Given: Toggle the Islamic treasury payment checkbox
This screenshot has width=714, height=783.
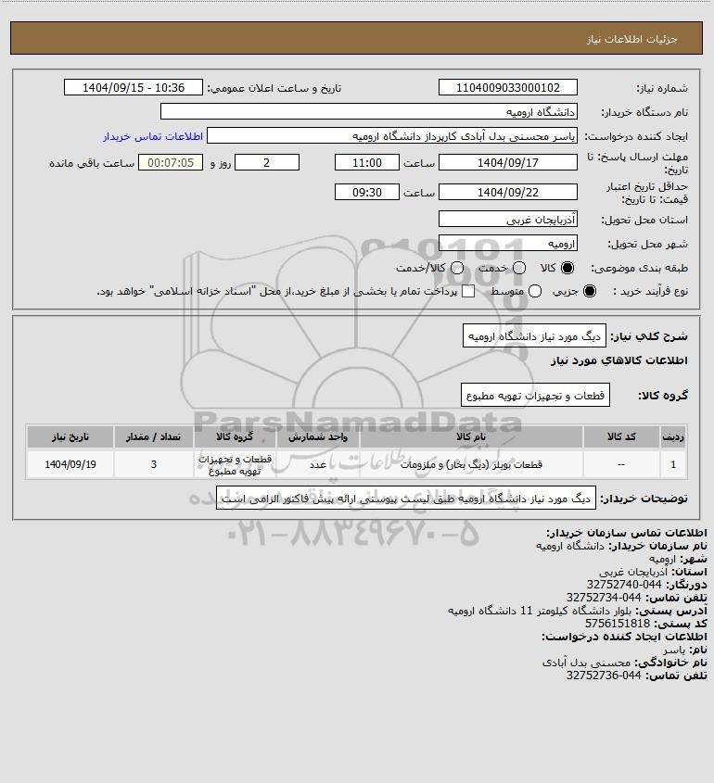Looking at the screenshot, I should [468, 291].
